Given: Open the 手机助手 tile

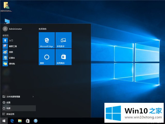Looking at the screenshot, I should pos(63,40).
